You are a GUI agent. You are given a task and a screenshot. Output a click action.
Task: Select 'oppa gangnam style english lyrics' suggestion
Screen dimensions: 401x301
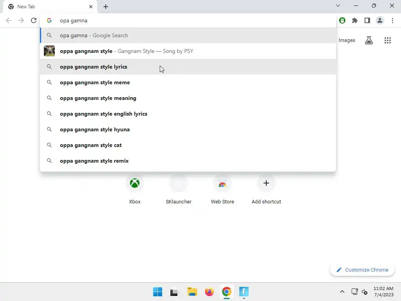[188, 114]
